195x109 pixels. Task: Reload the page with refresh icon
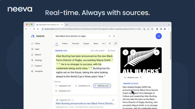[34, 29]
